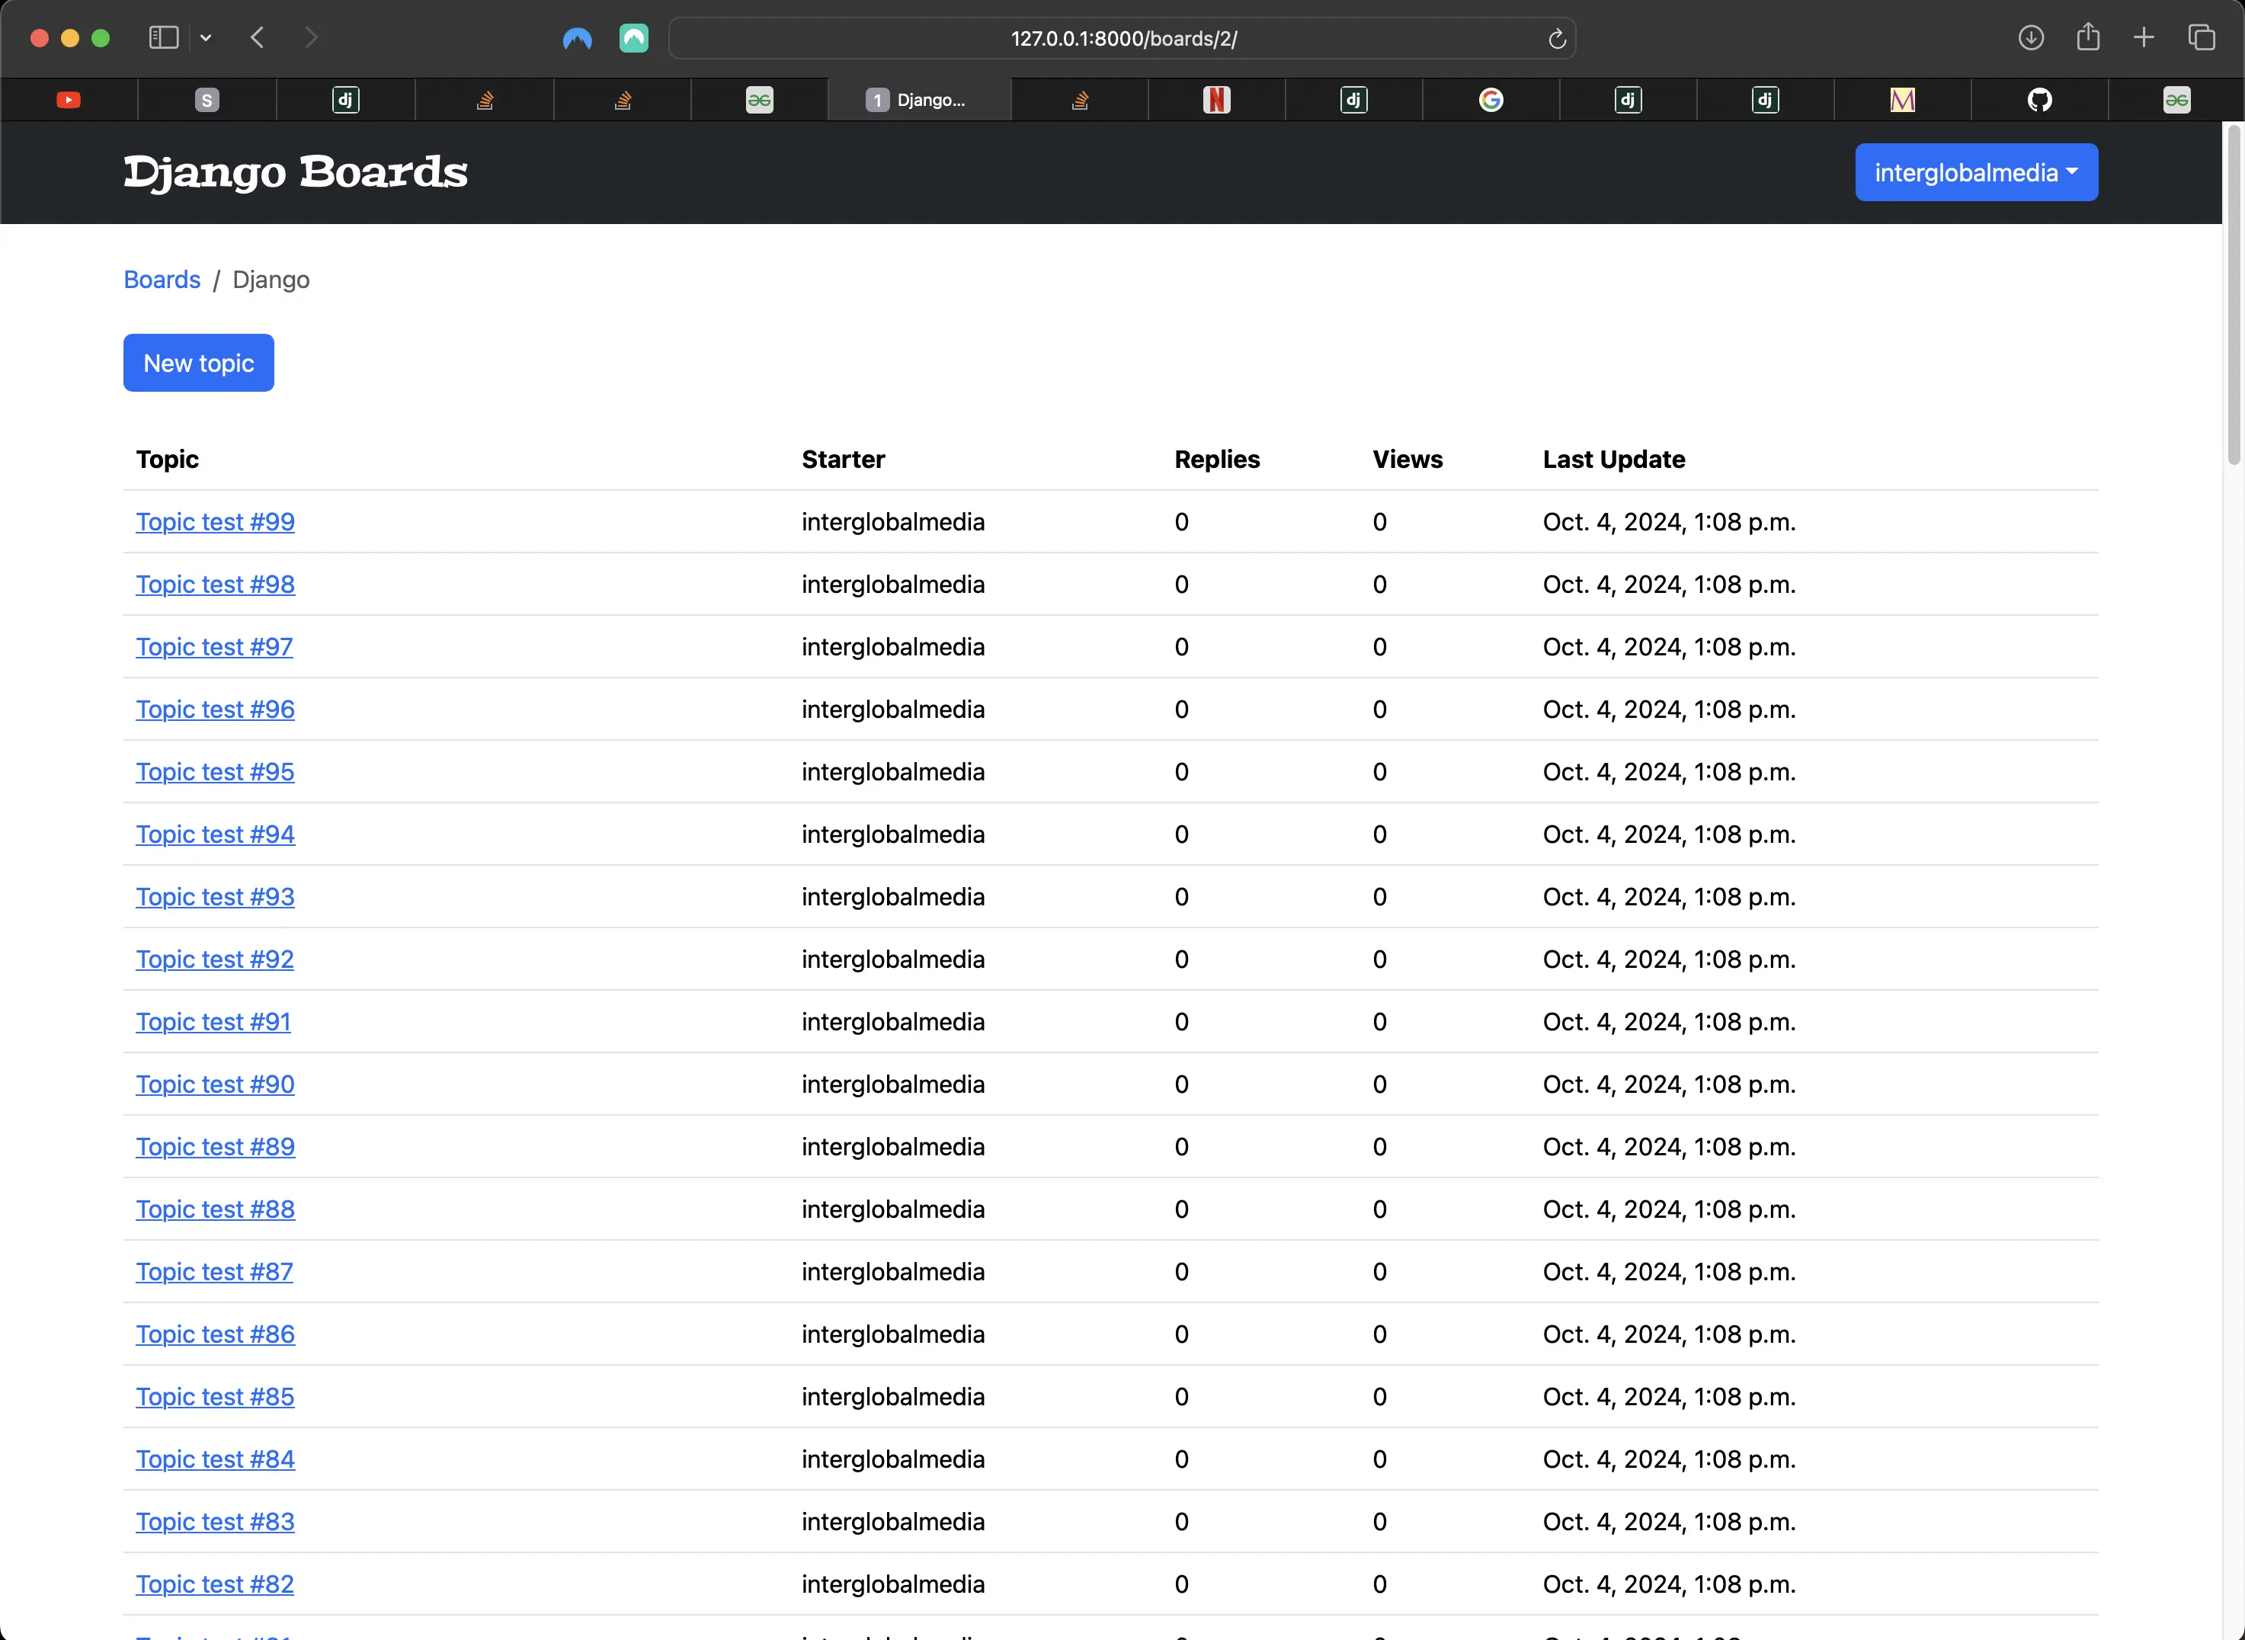Open Topic test #86

tap(216, 1334)
